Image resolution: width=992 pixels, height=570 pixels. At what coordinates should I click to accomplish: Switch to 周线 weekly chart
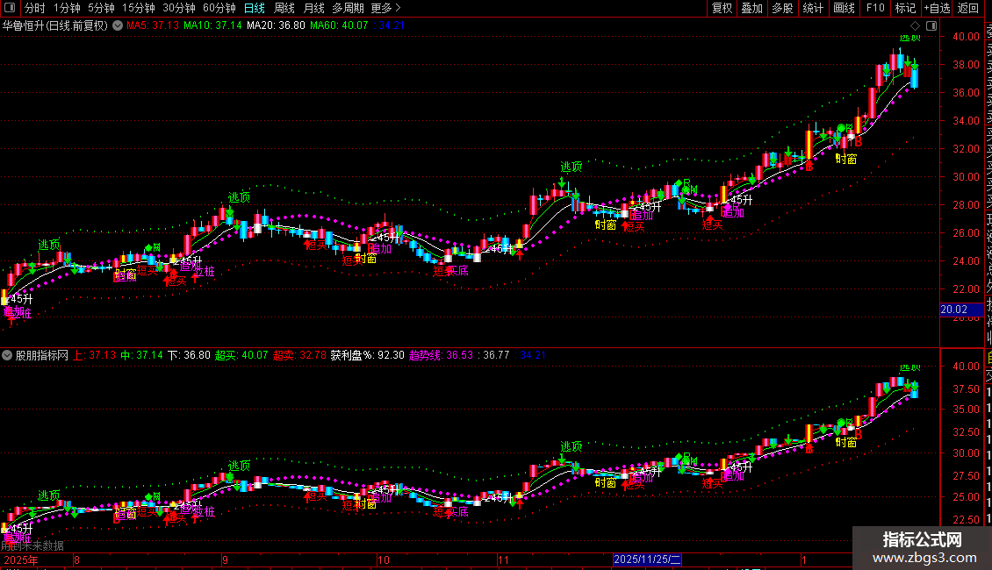click(284, 8)
